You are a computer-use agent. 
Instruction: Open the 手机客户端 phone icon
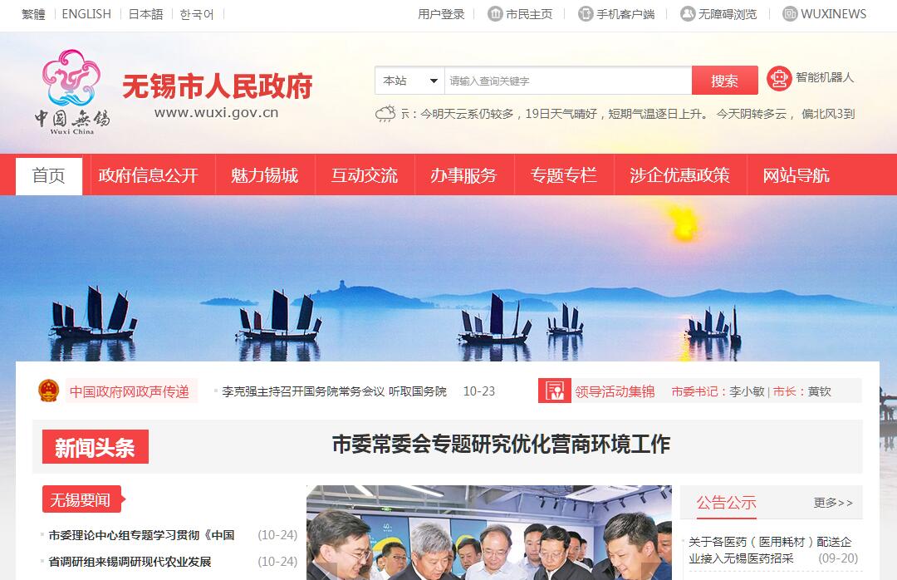586,14
